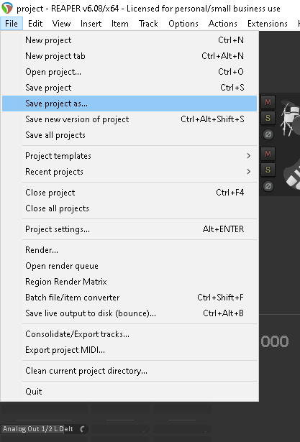Open the Edit menu
Image resolution: width=300 pixels, height=442 pixels.
pos(35,24)
